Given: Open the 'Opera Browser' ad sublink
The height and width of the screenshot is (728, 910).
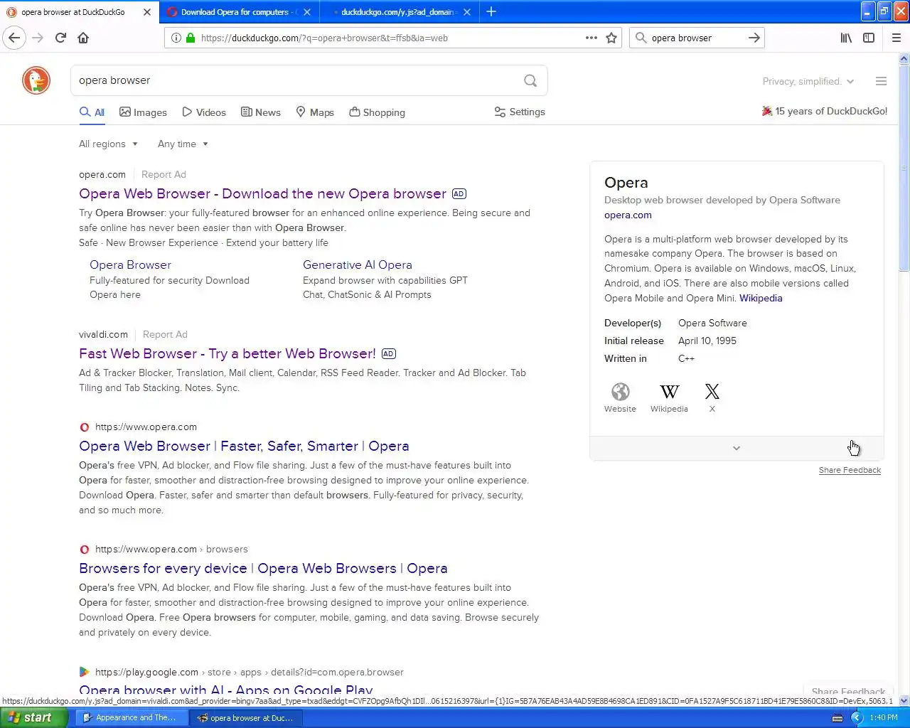Looking at the screenshot, I should (x=130, y=264).
